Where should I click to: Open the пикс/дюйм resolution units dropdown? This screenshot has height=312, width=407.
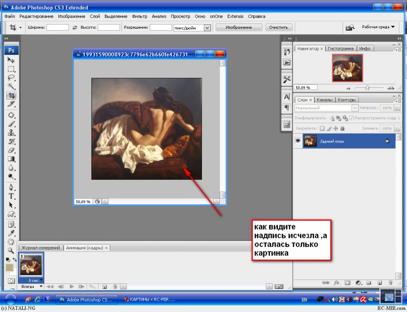[x=207, y=27]
